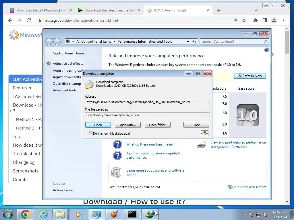Open Chrome tab search chevron dropdown
Screen dimensions: 294x220
tap(256, 10)
